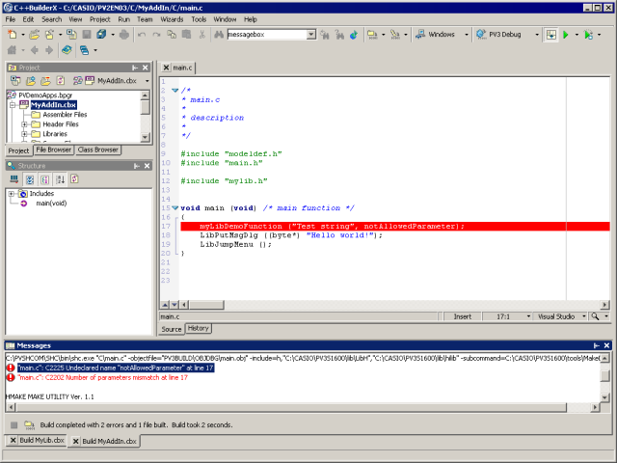Click the messagebox search input field
This screenshot has width=617, height=463.
pos(267,35)
